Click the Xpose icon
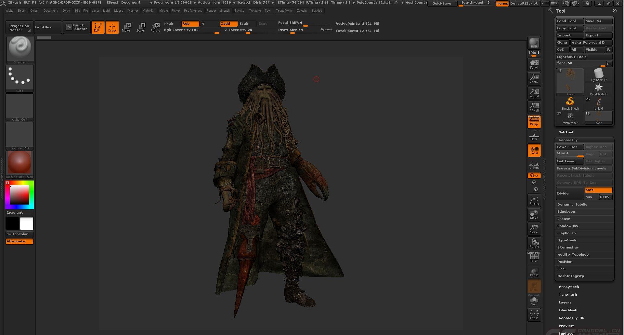624x335 pixels. pos(534,315)
